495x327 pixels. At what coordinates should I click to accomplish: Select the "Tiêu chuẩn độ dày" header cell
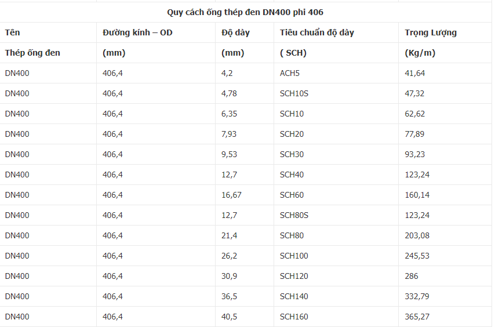(316, 32)
